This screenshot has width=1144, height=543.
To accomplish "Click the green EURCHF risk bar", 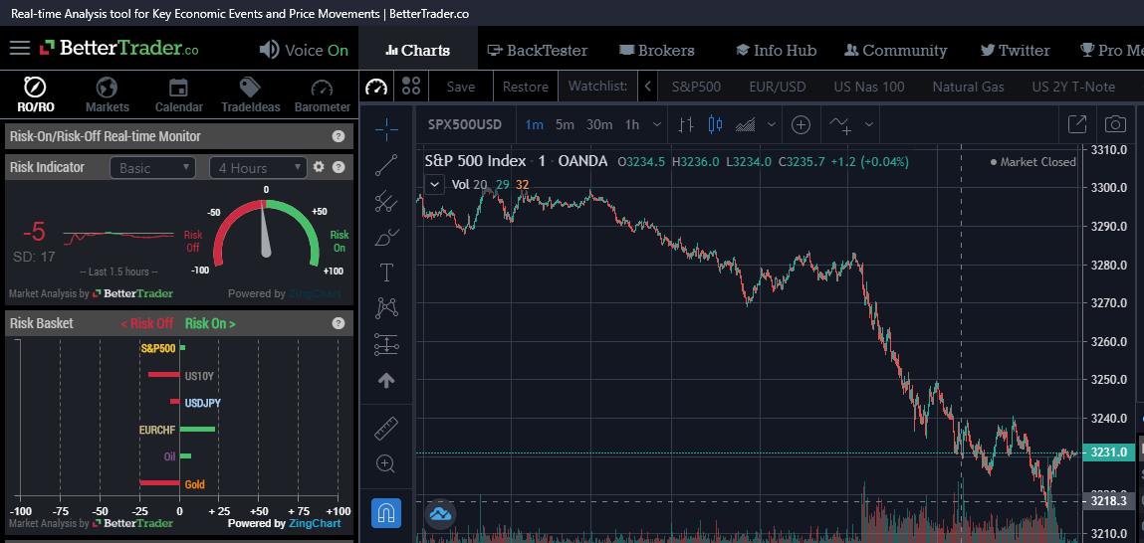I will pyautogui.click(x=197, y=430).
